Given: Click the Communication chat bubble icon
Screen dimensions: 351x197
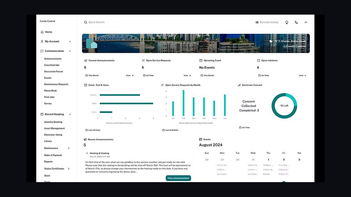Looking at the screenshot, I should 42,51.
